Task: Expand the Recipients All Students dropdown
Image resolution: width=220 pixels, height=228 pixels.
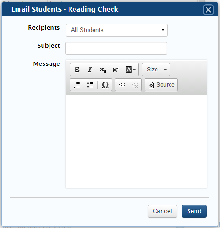Action: click(x=117, y=30)
